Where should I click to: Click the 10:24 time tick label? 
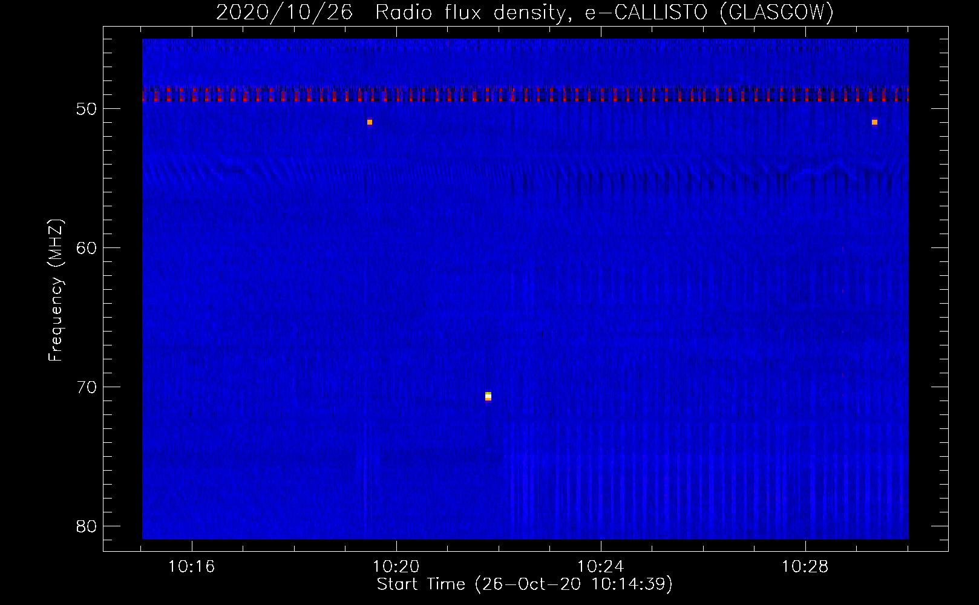[x=600, y=567]
